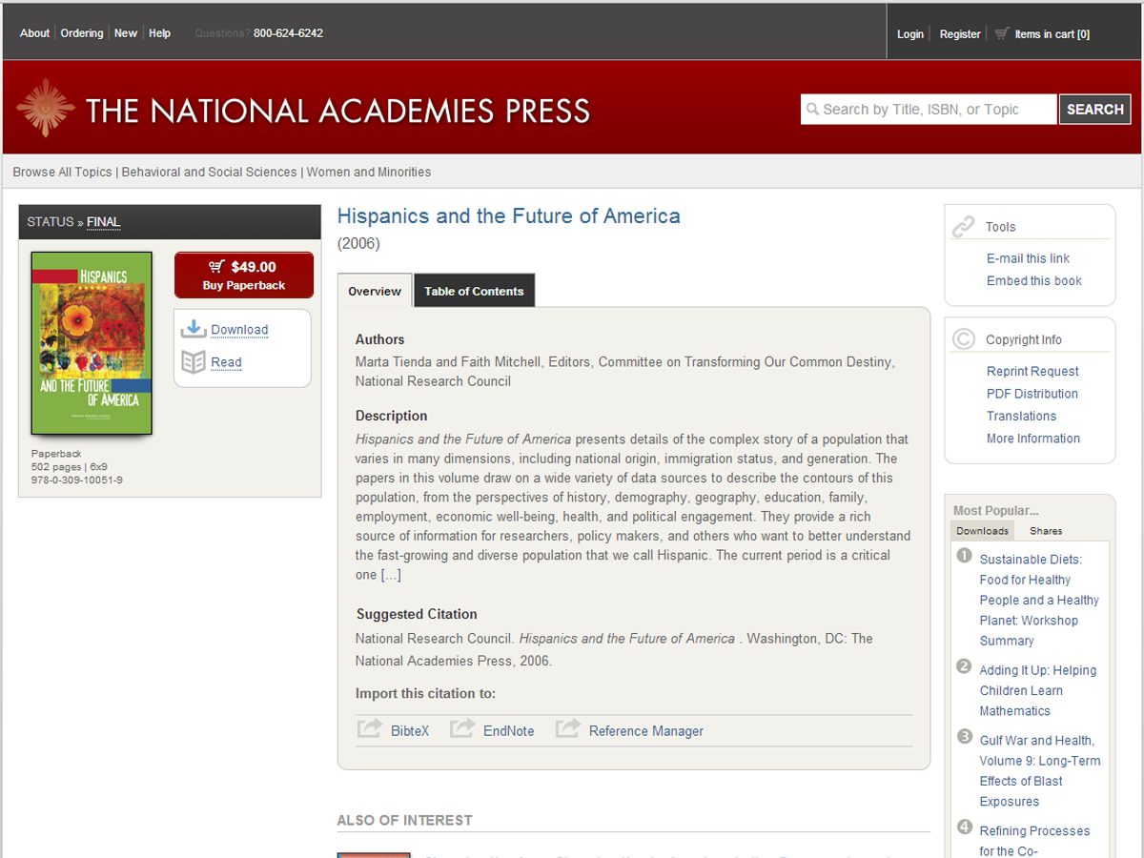Click the '502 pages | 6x9' text
Viewport: 1144px width, 858px height.
[70, 467]
